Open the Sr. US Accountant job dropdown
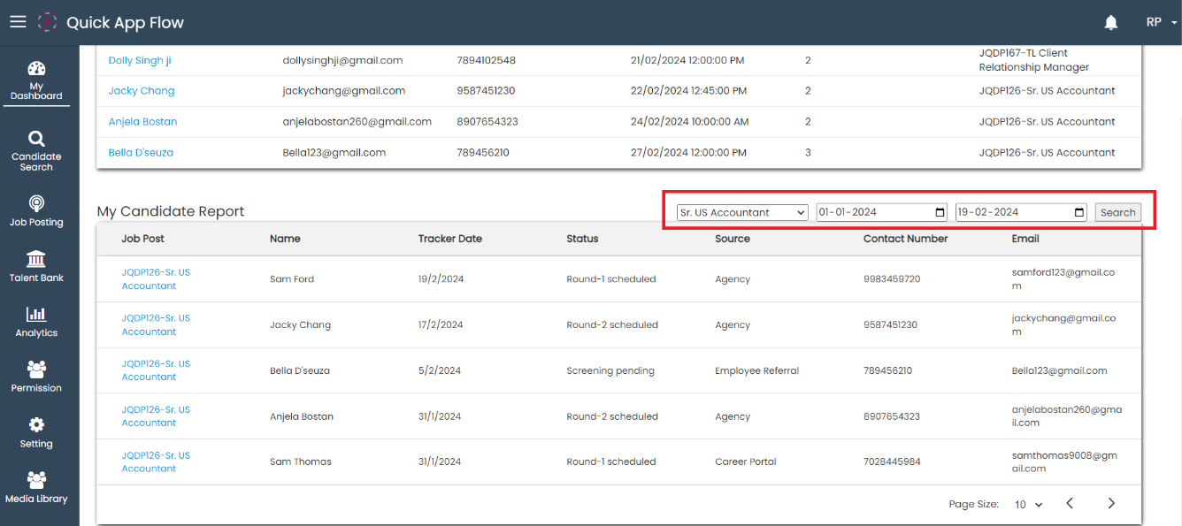Image resolution: width=1182 pixels, height=526 pixels. [741, 212]
